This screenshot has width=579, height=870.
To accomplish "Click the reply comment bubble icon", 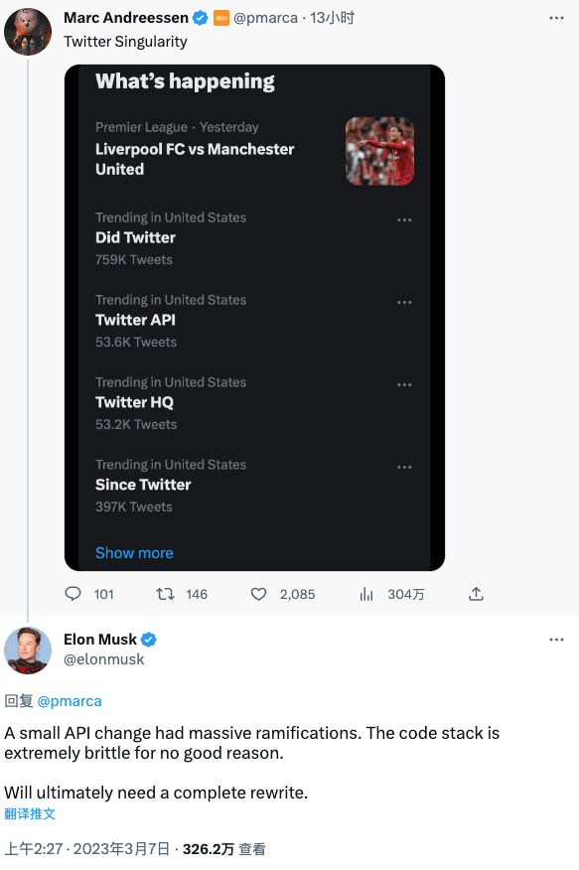I will click(72, 594).
